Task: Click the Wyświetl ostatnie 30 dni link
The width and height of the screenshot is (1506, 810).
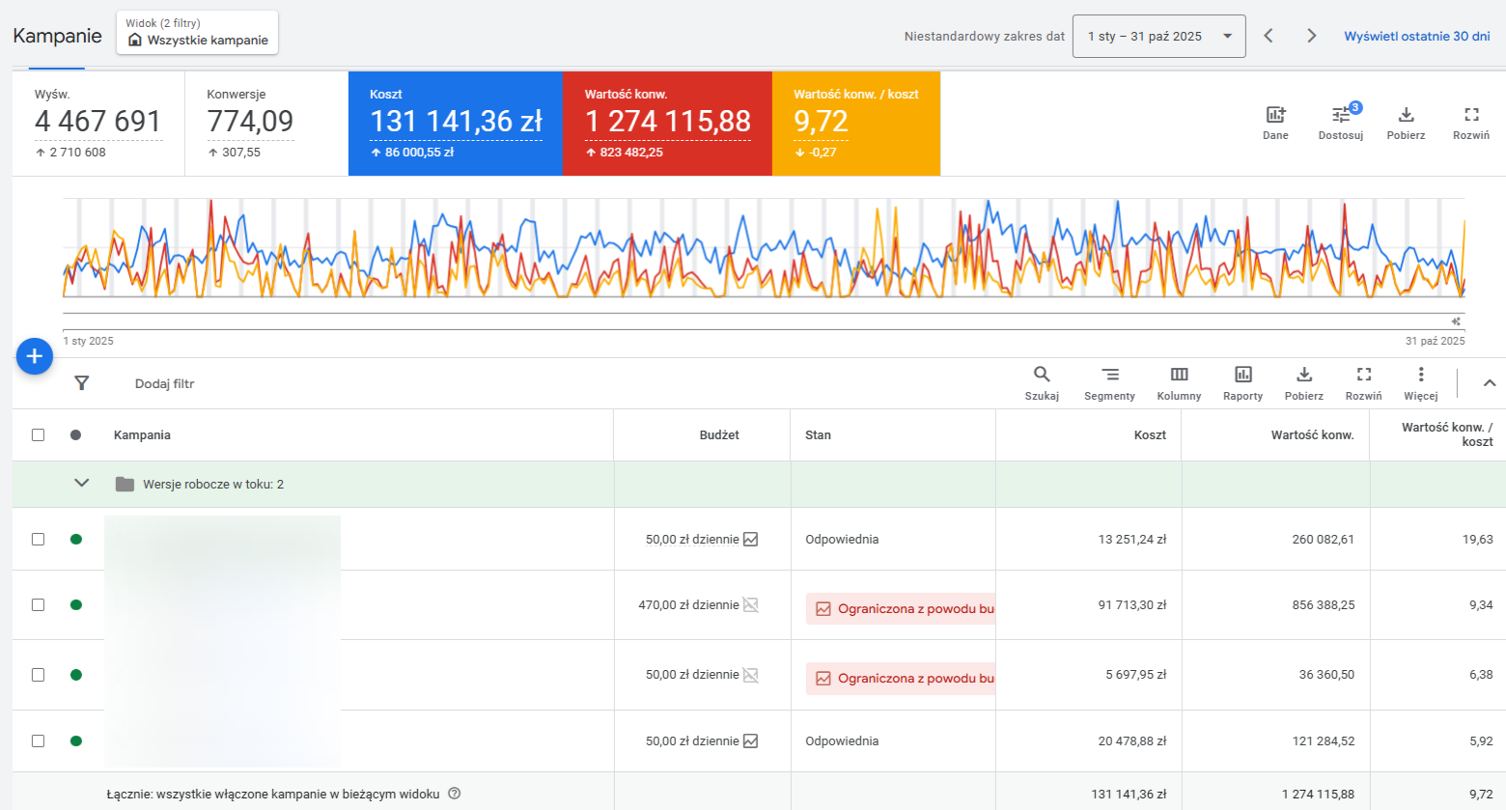Action: pos(1416,36)
